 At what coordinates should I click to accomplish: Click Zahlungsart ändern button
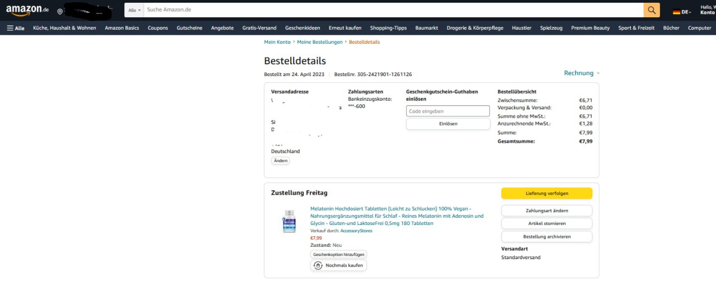click(x=547, y=210)
